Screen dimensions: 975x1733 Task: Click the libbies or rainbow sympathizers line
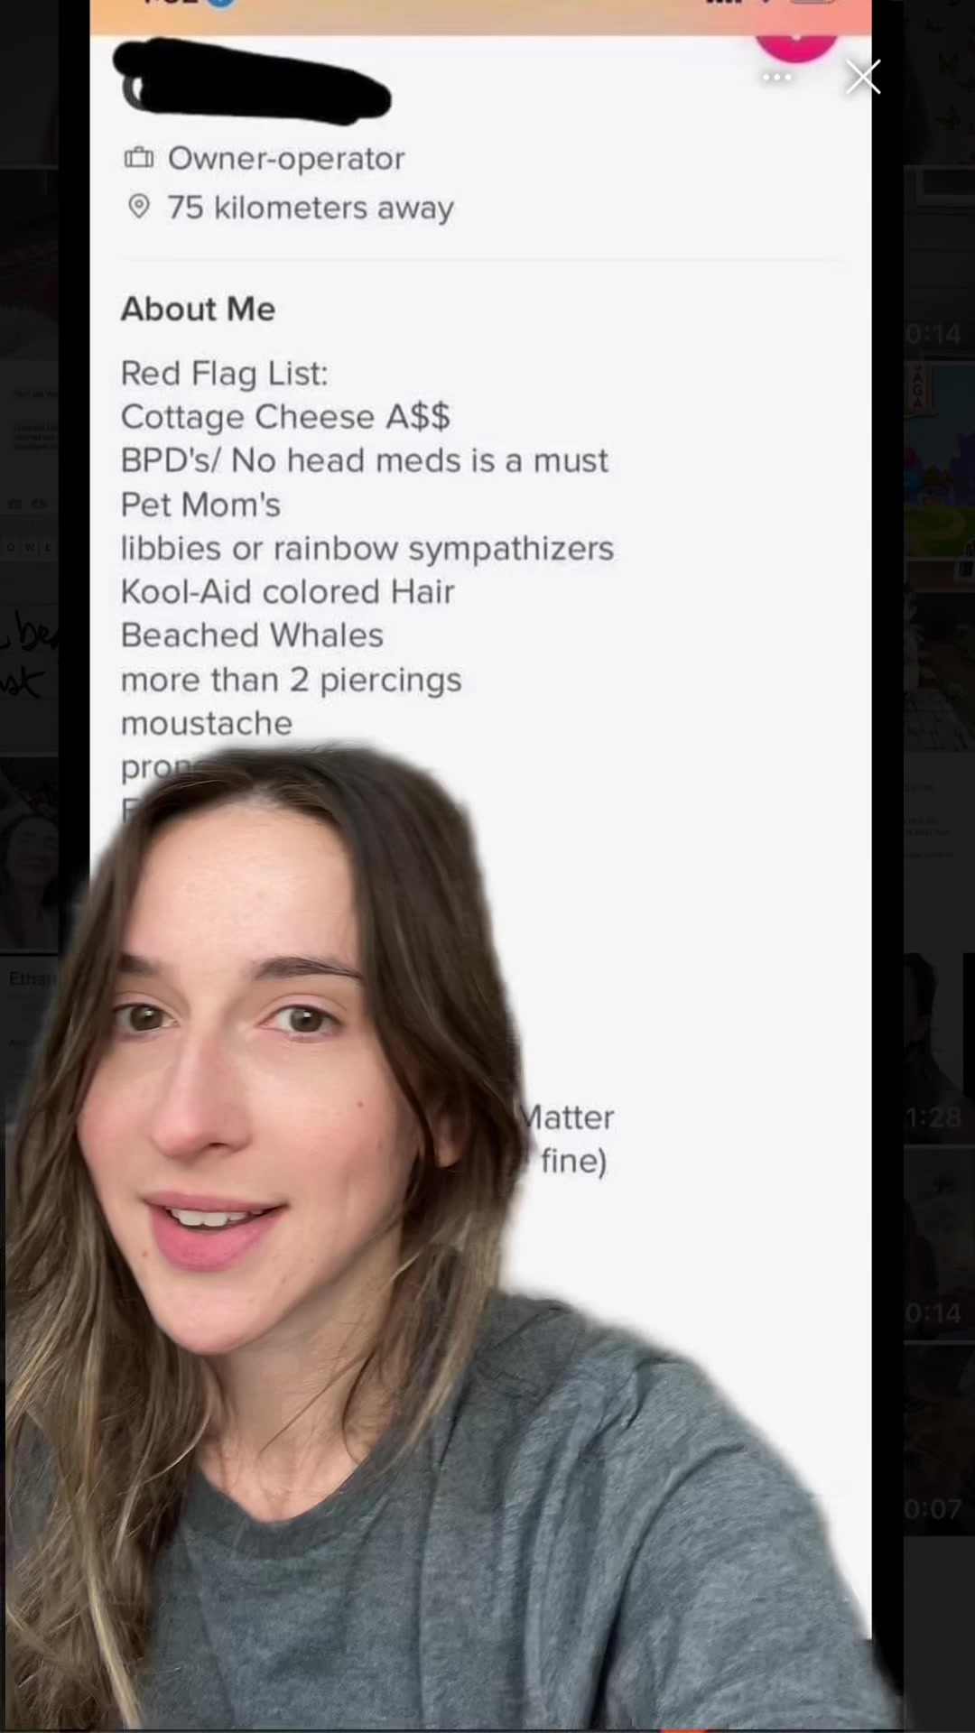pyautogui.click(x=367, y=549)
